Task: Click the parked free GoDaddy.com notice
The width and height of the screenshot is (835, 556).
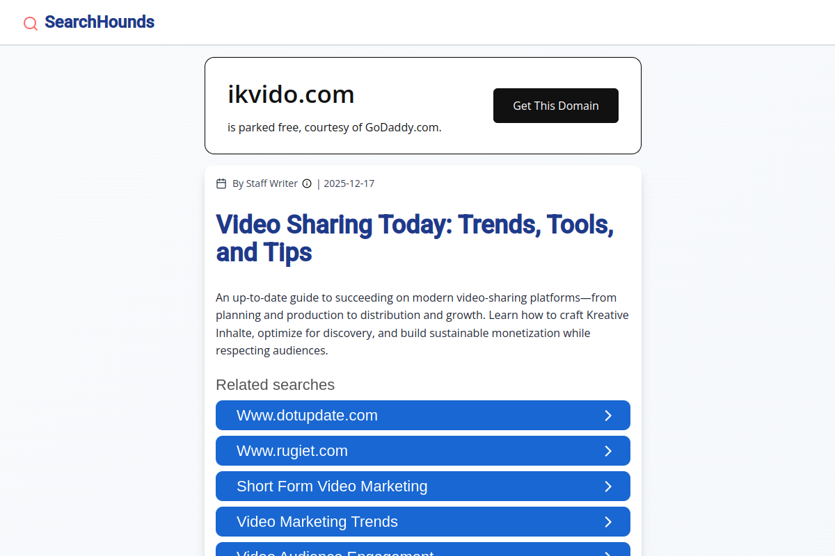Action: pos(335,128)
